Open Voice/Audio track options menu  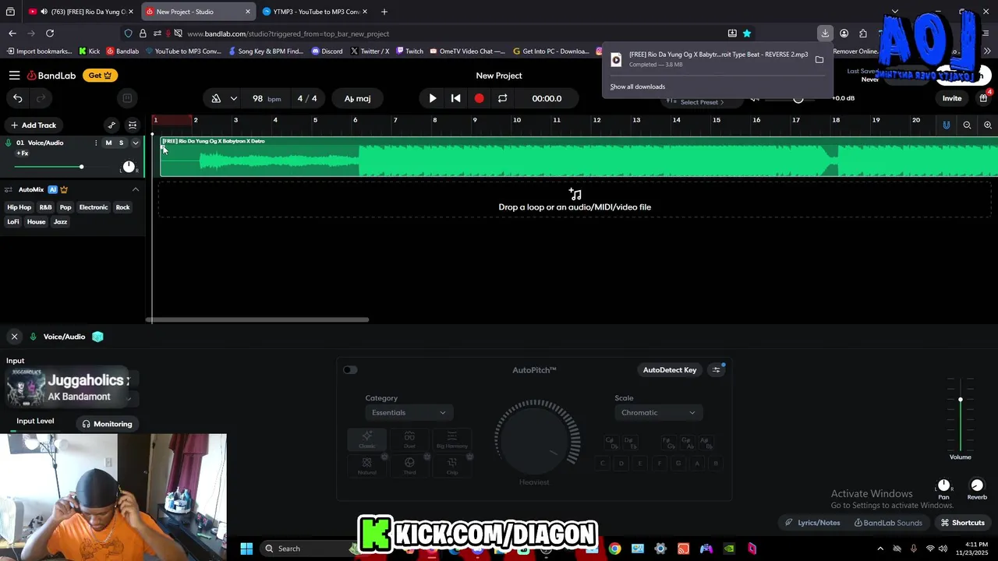point(96,143)
